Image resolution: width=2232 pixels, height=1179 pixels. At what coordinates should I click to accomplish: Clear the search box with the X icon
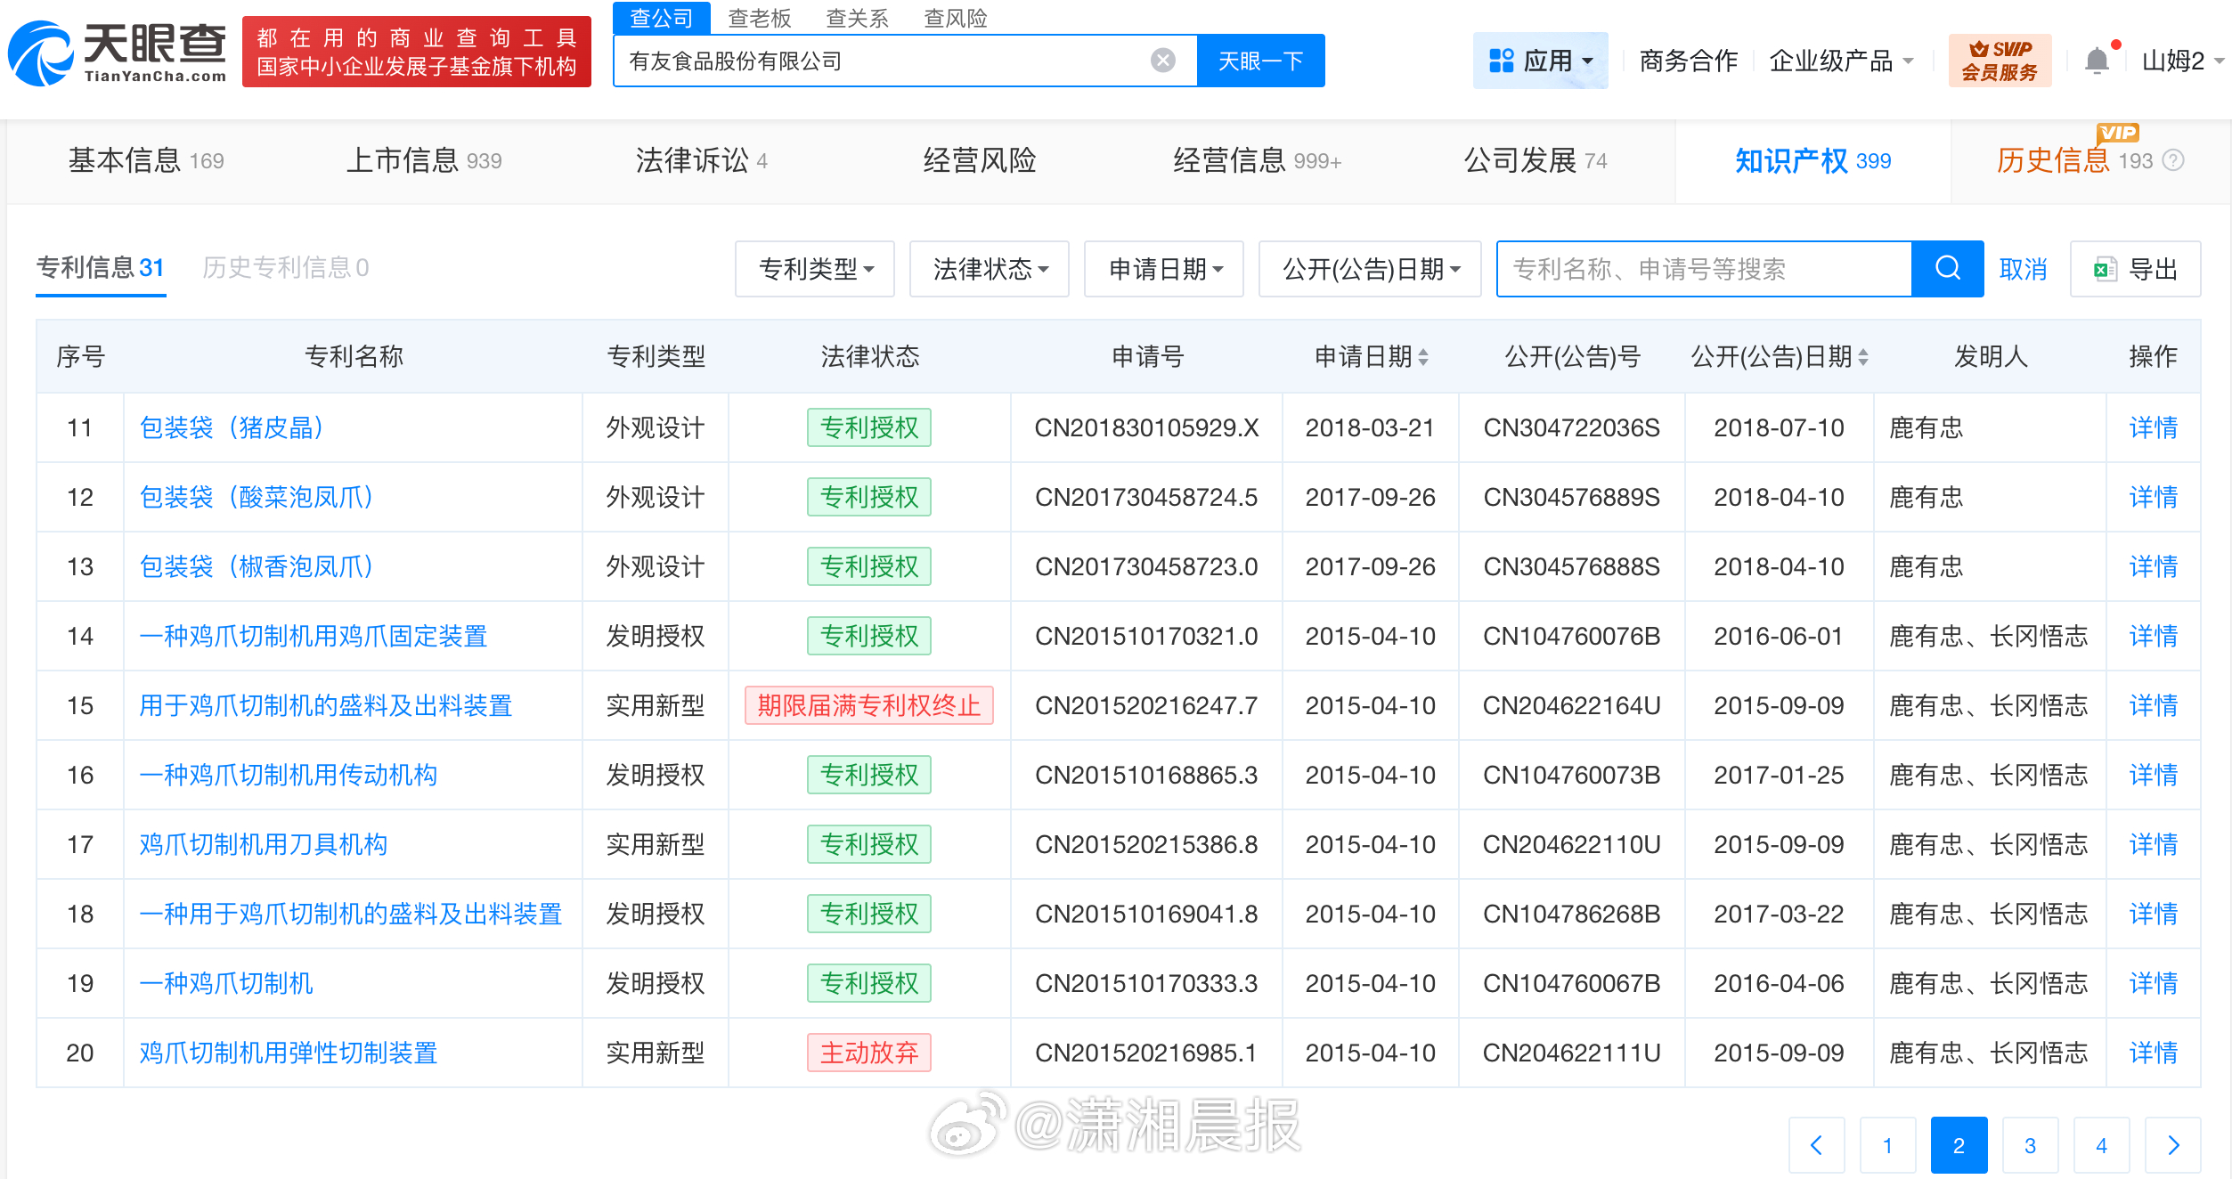tap(1162, 61)
